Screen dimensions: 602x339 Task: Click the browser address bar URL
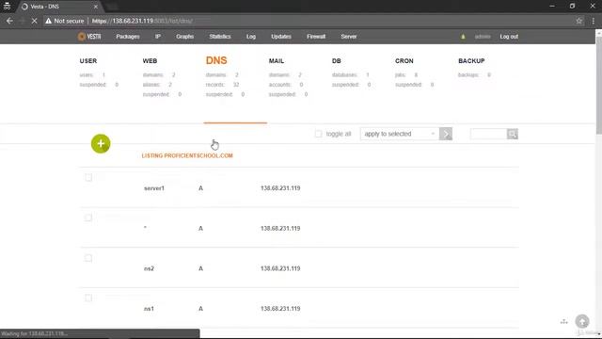[x=142, y=21]
